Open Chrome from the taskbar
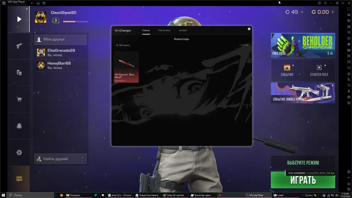The width and height of the screenshot is (352, 198). click(x=61, y=195)
